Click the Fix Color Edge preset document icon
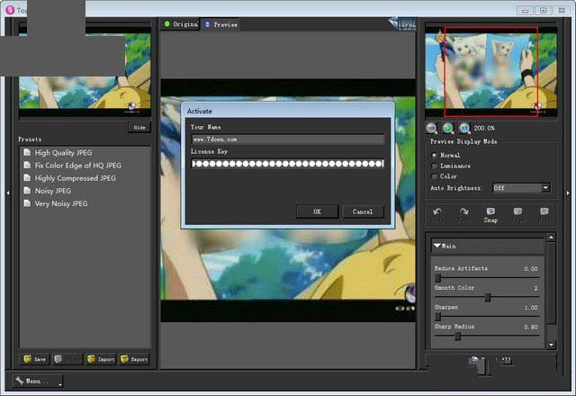 [27, 165]
